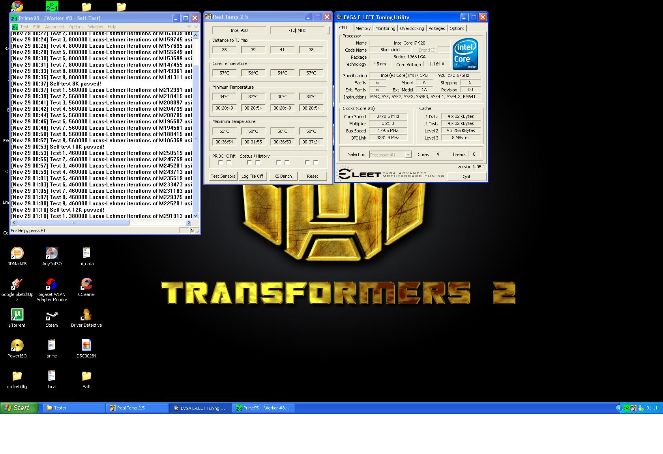Switch to the Voltages tab
The image size is (663, 454).
coord(436,28)
